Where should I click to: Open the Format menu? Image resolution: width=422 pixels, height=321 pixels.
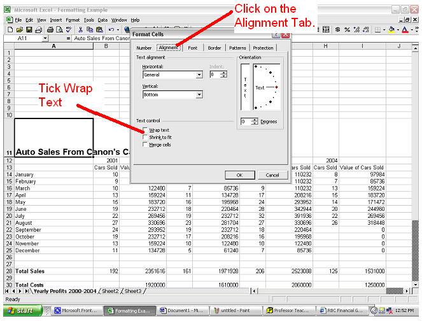tap(73, 20)
